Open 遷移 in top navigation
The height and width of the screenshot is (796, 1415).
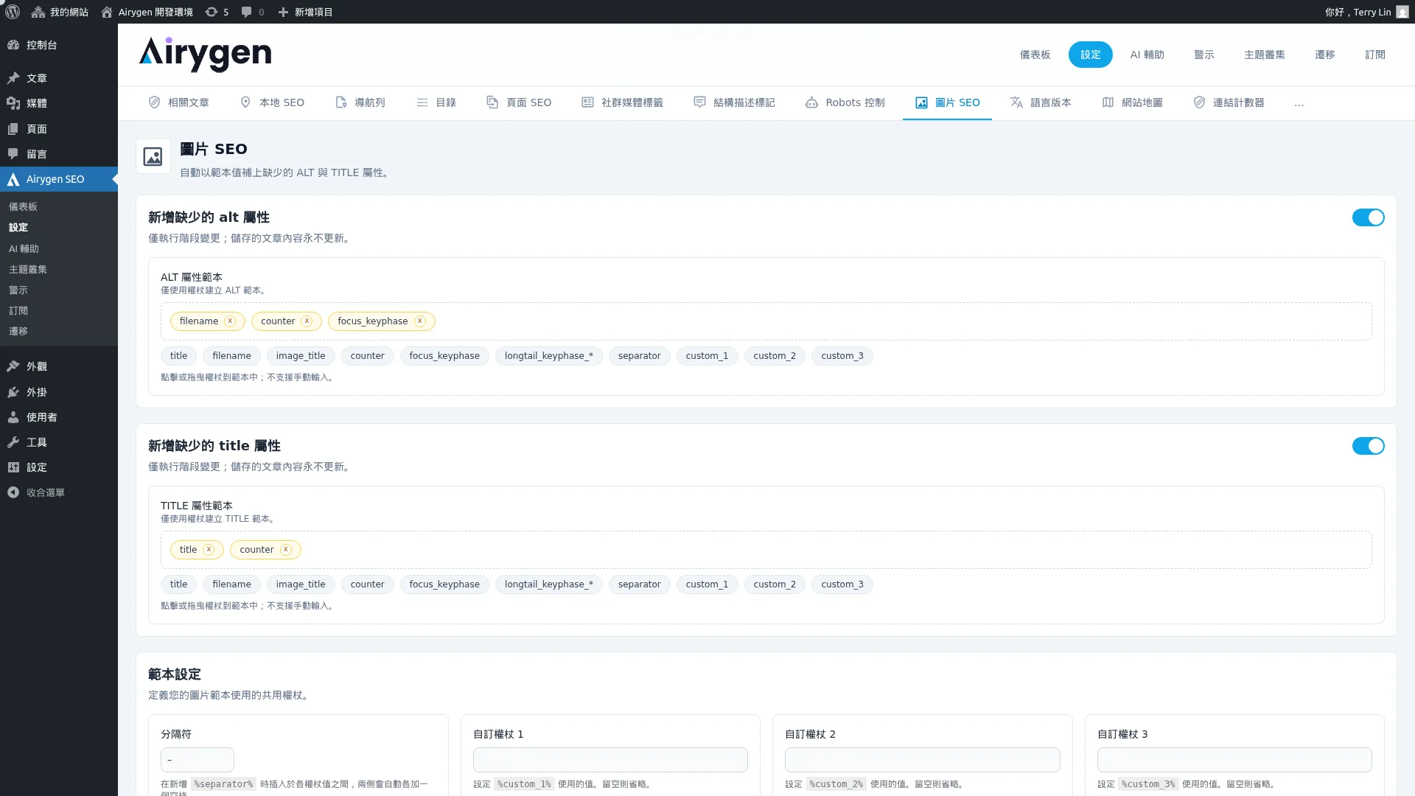1324,55
